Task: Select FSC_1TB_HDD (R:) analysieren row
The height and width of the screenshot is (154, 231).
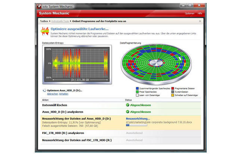Action: 121,133
